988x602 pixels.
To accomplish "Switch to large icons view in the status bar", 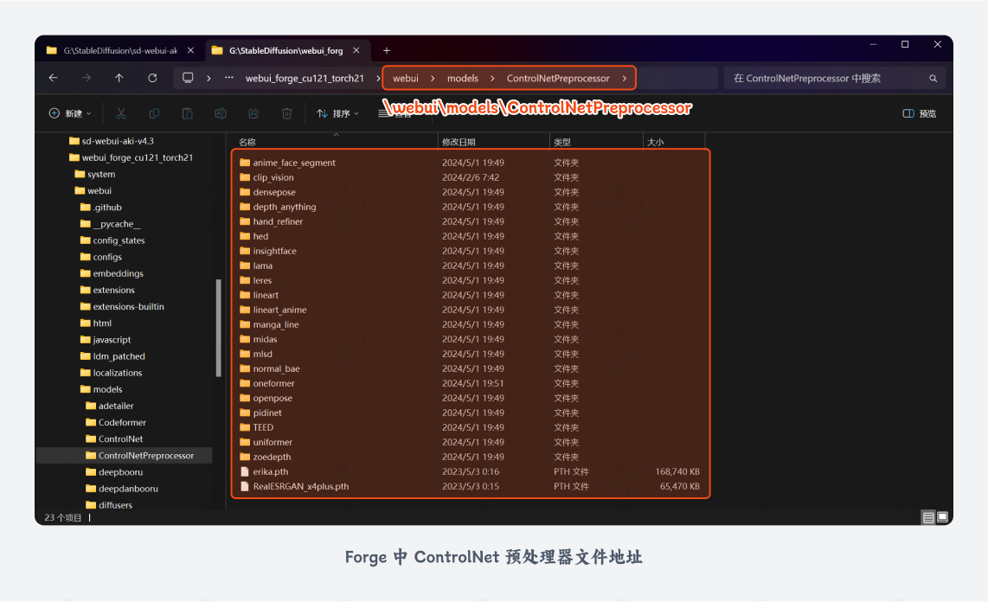I will pos(941,516).
